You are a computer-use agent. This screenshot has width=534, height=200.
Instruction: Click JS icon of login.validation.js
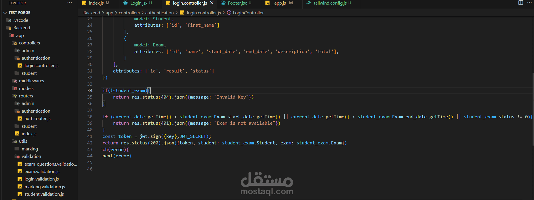coord(20,179)
